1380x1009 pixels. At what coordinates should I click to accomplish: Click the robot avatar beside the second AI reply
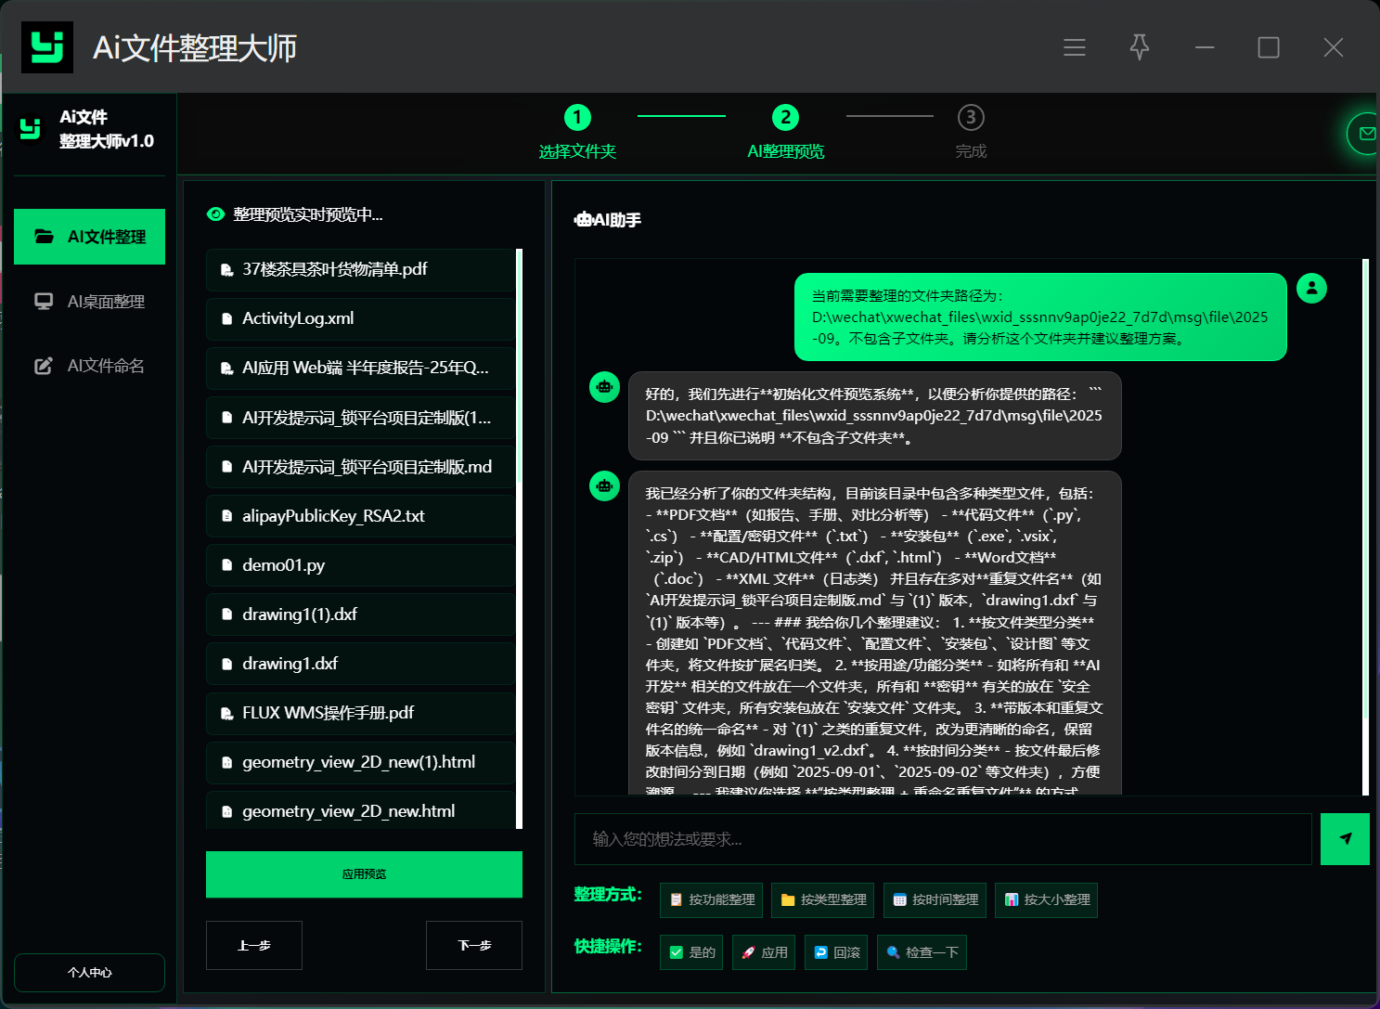pos(604,485)
